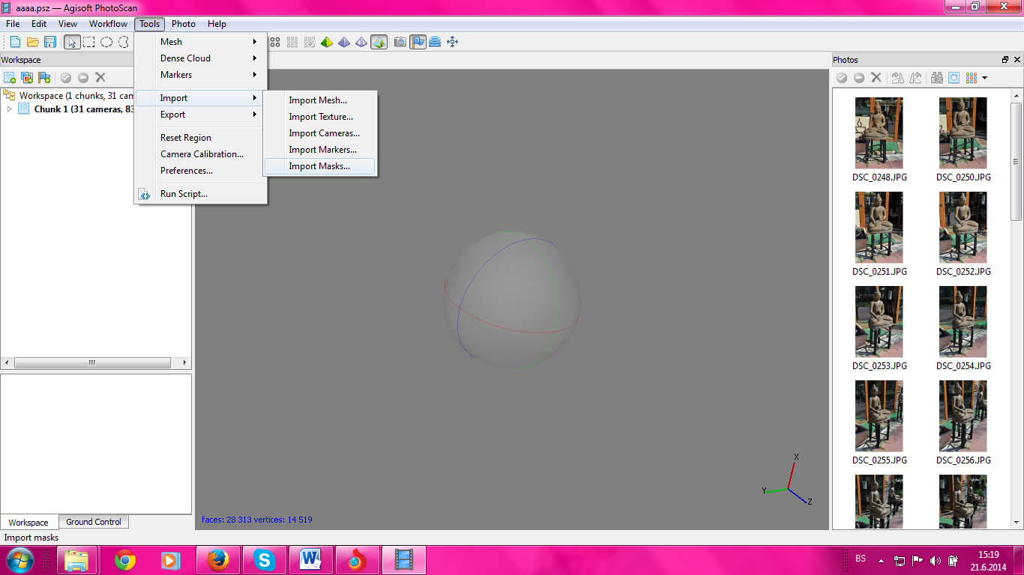Open the Photos view mode dropdown arrow
This screenshot has width=1024, height=575.
click(x=984, y=77)
